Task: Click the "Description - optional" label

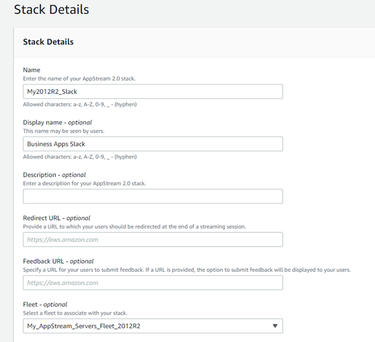Action: [54, 175]
